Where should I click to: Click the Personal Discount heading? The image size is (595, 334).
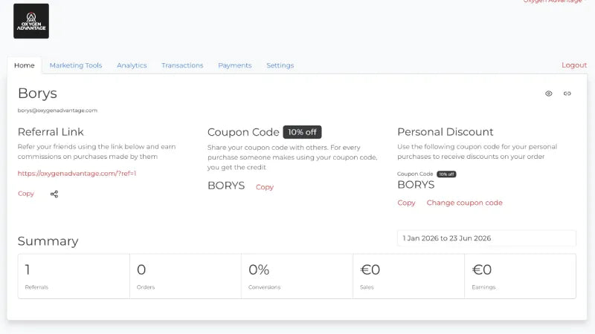point(445,132)
